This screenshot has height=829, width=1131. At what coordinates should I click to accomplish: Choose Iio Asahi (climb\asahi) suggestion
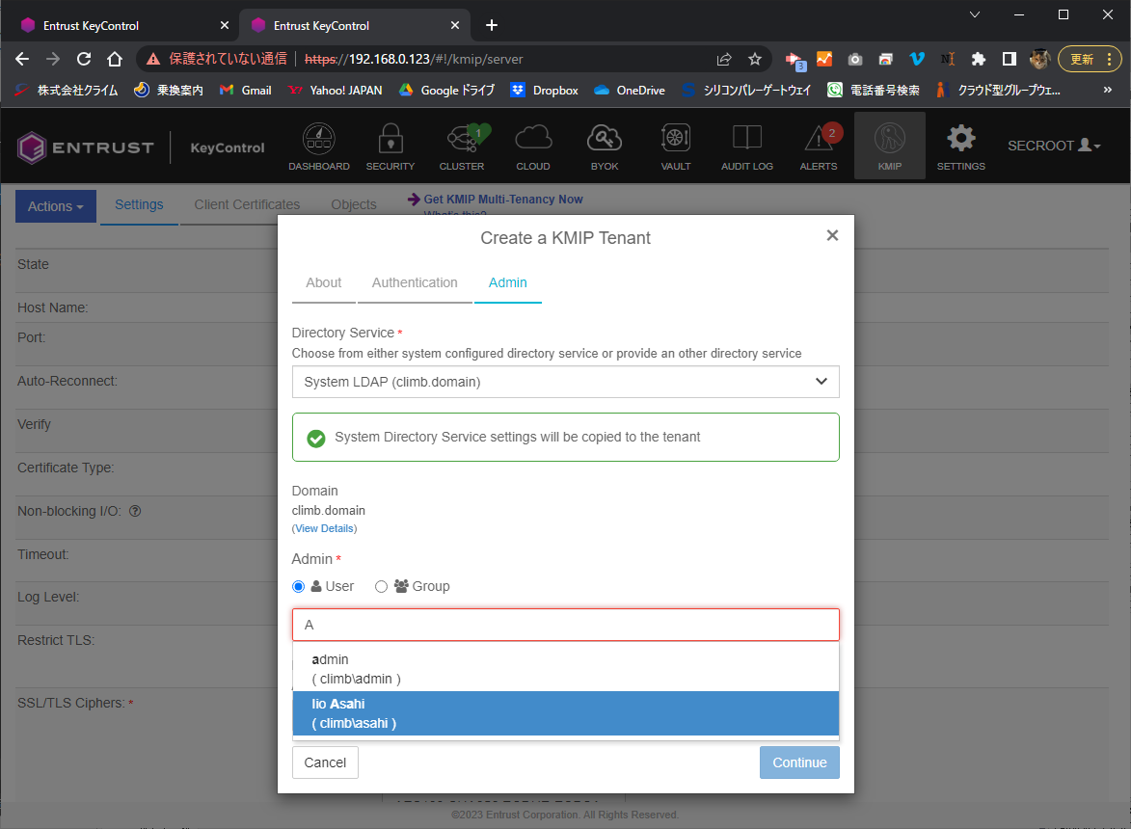[565, 713]
